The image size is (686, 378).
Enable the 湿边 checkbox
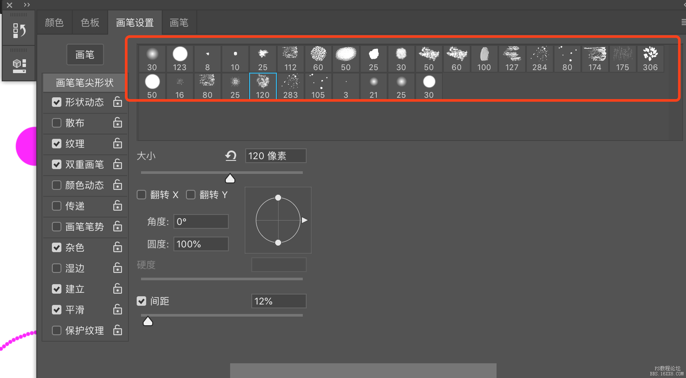coord(57,268)
